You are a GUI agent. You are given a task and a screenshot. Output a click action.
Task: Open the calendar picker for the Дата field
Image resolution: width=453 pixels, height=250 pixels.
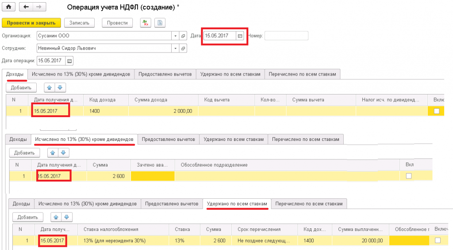click(240, 36)
